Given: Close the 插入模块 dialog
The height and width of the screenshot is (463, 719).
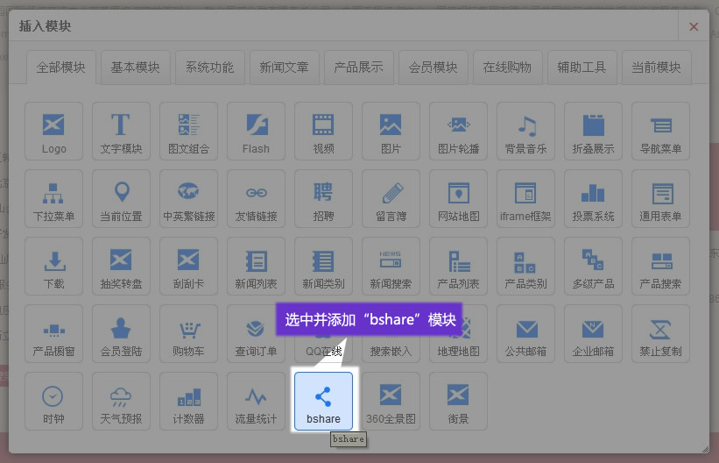Looking at the screenshot, I should [694, 26].
